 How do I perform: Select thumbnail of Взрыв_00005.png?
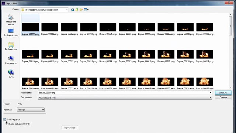(127, 27)
